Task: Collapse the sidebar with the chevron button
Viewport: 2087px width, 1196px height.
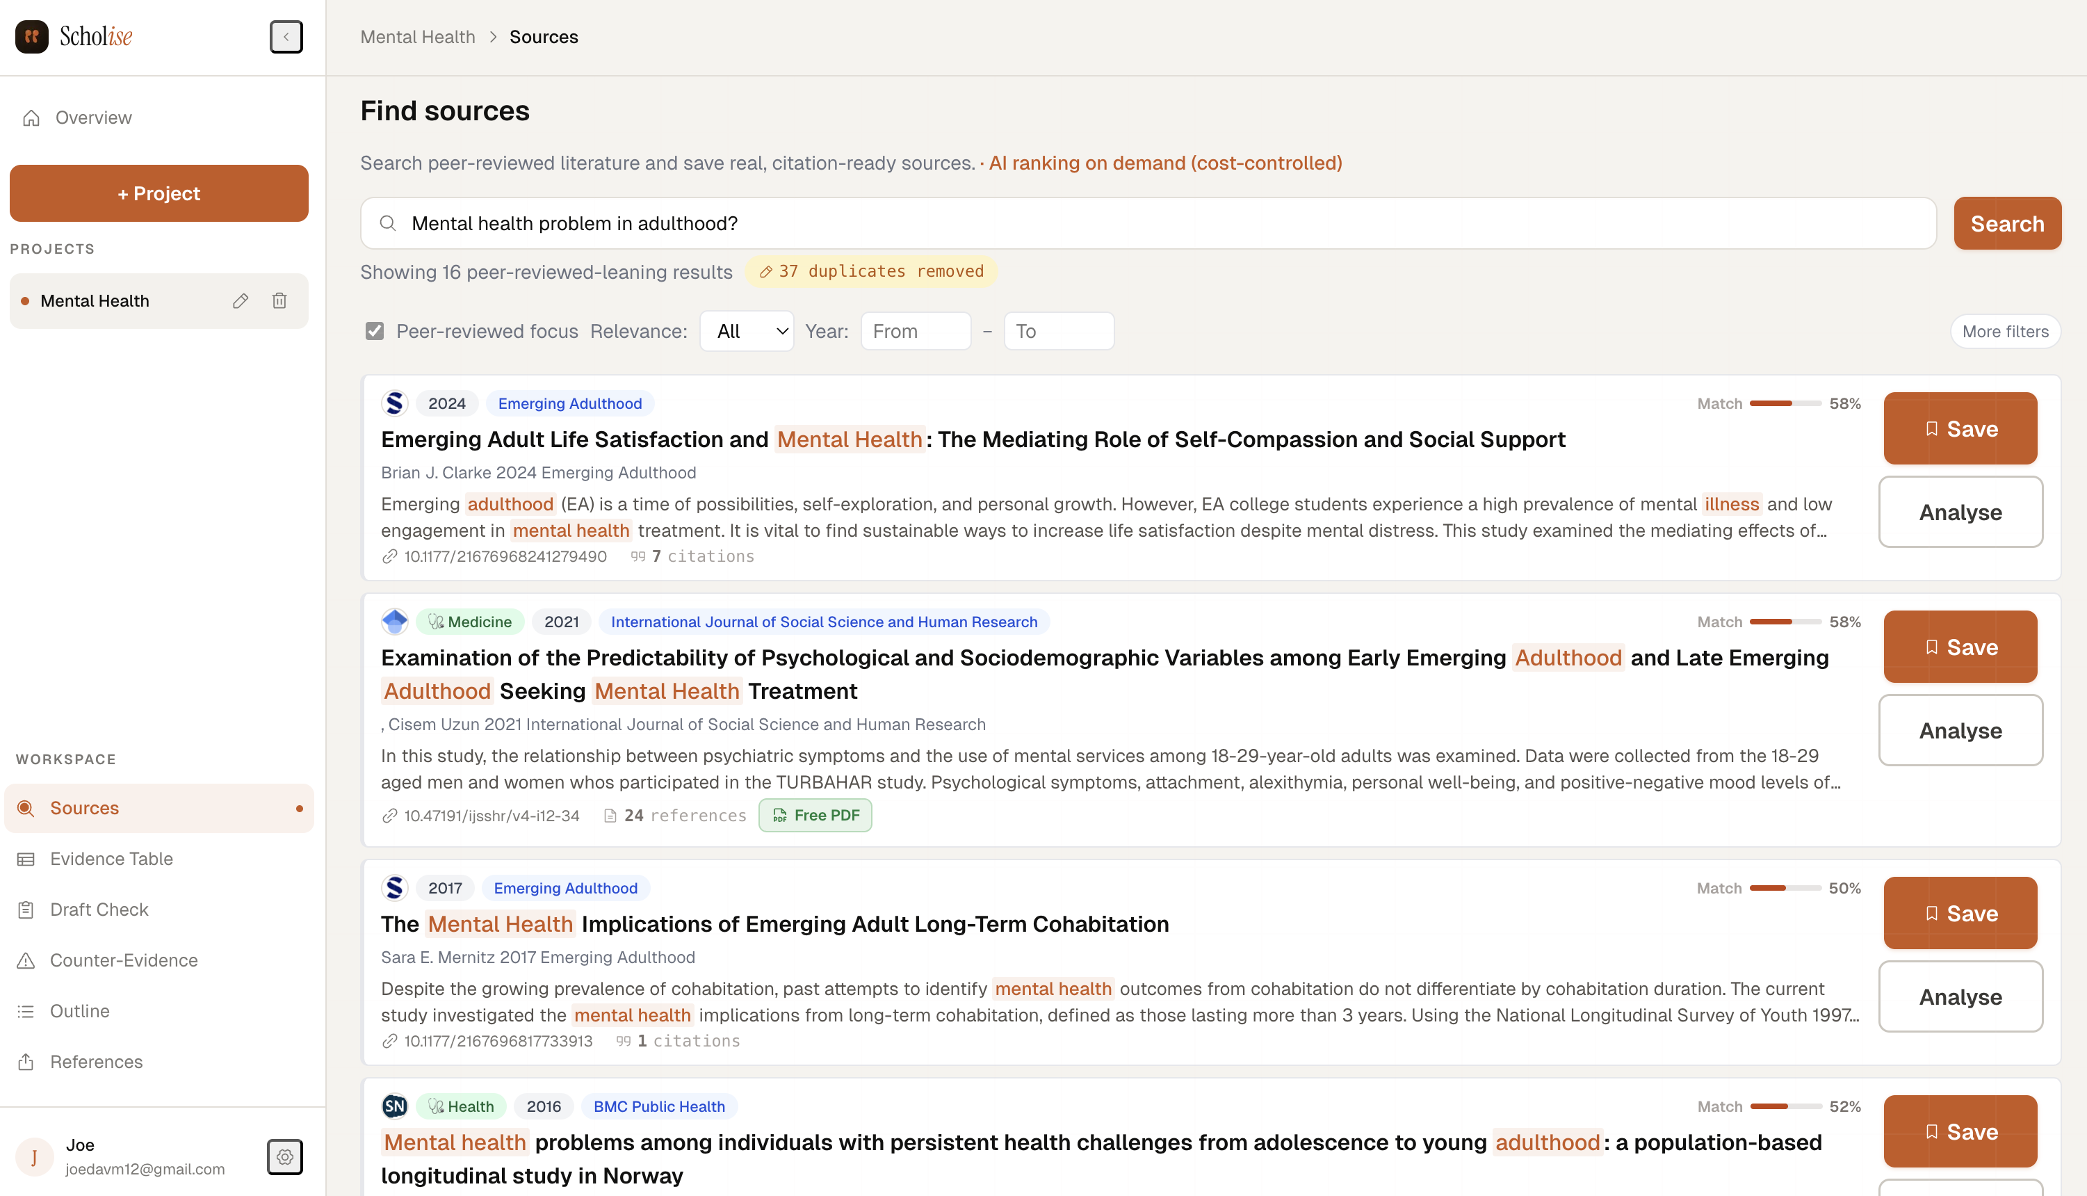Action: click(286, 37)
